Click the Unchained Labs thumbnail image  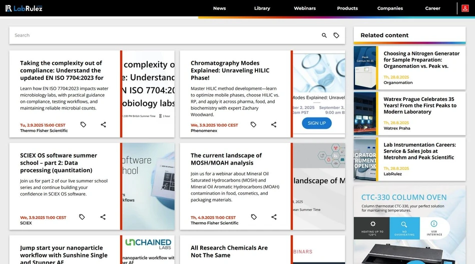point(149,249)
